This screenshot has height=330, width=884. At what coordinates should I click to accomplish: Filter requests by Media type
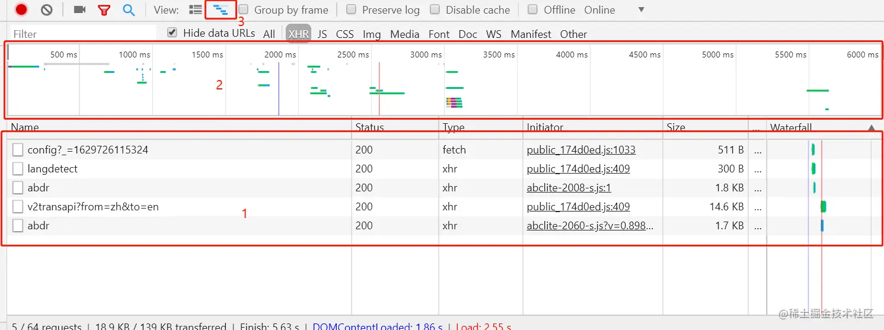coord(404,34)
